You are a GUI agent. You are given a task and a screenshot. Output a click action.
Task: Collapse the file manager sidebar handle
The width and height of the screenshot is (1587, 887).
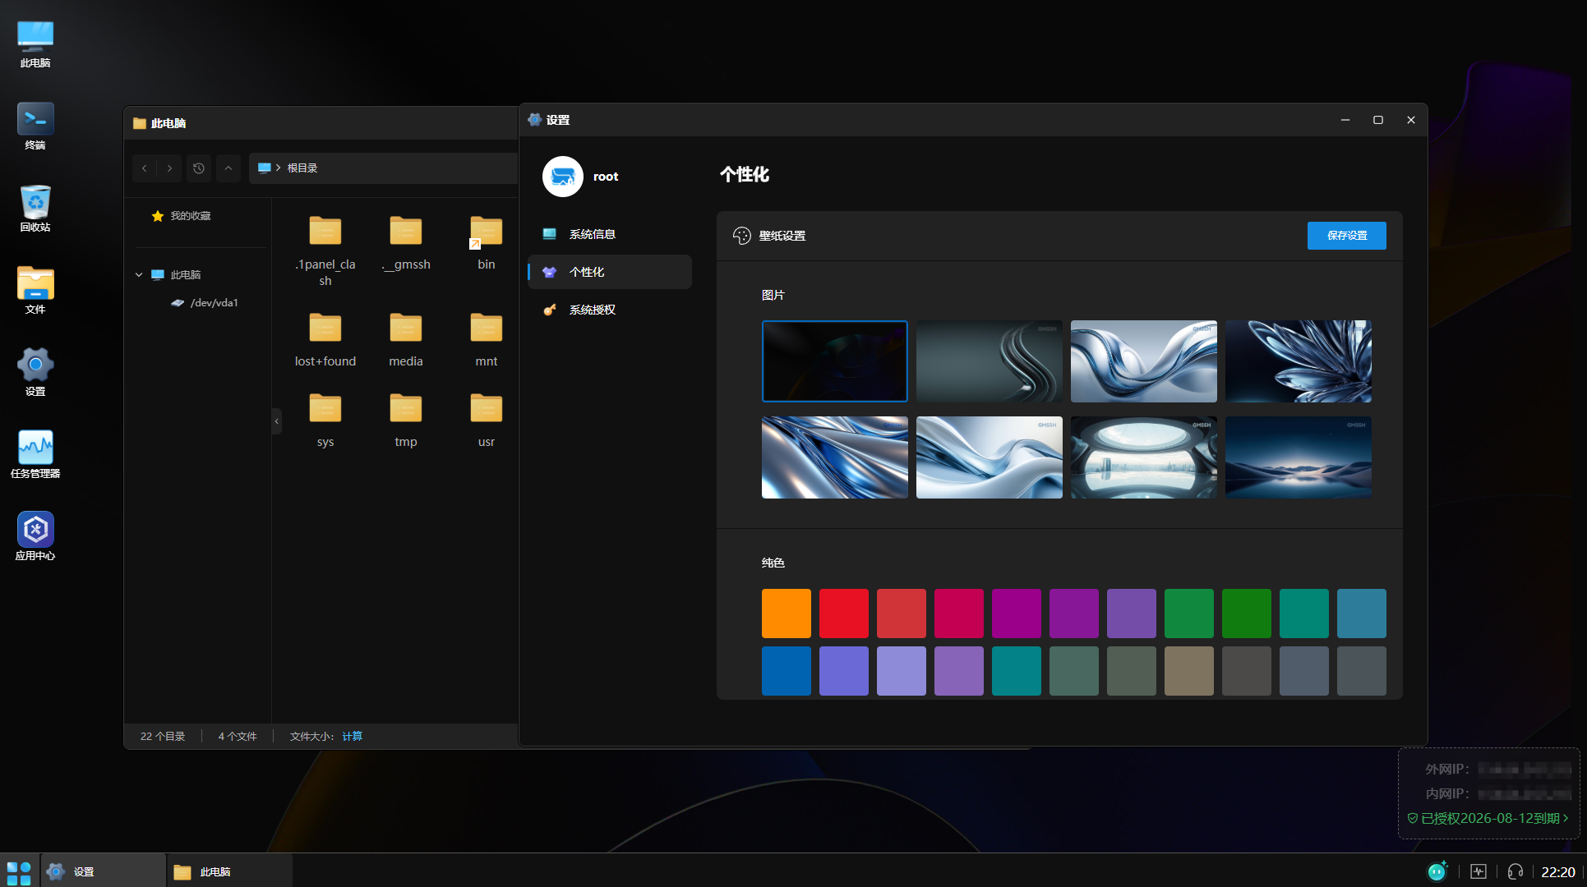277,421
